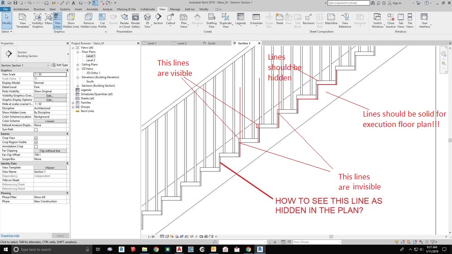Image resolution: width=452 pixels, height=254 pixels.
Task: Click the 3D View tool
Action: click(147, 20)
